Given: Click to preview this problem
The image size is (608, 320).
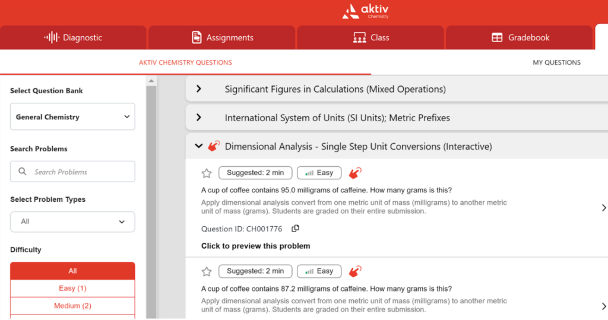Looking at the screenshot, I should (255, 246).
